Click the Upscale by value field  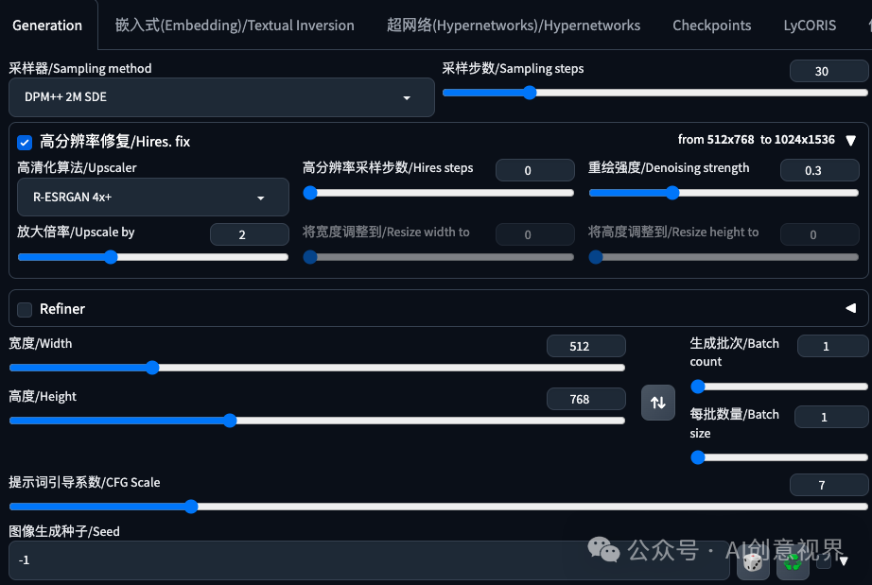pyautogui.click(x=249, y=234)
